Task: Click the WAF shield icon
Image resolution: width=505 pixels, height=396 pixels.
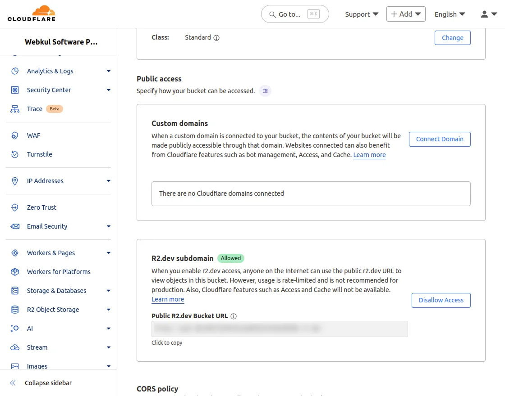Action: 15,135
